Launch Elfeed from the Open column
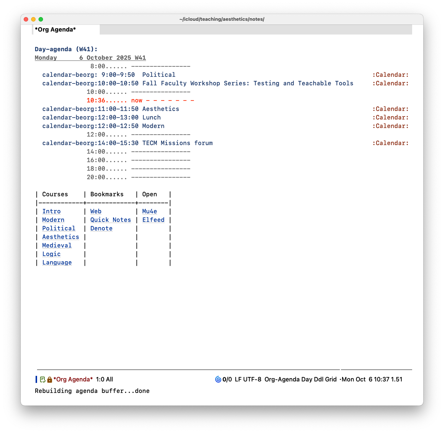This screenshot has height=433, width=444. coord(153,220)
